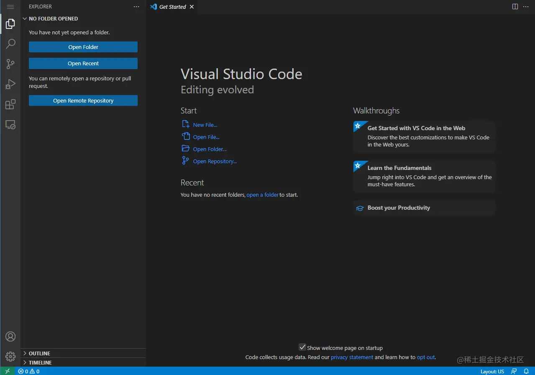Image resolution: width=535 pixels, height=375 pixels.
Task: Click the notifications bell in status bar
Action: point(526,371)
